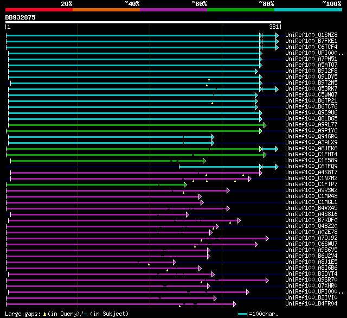Click the yellow gap marker under A8I6B6 row

[x=168, y=270]
